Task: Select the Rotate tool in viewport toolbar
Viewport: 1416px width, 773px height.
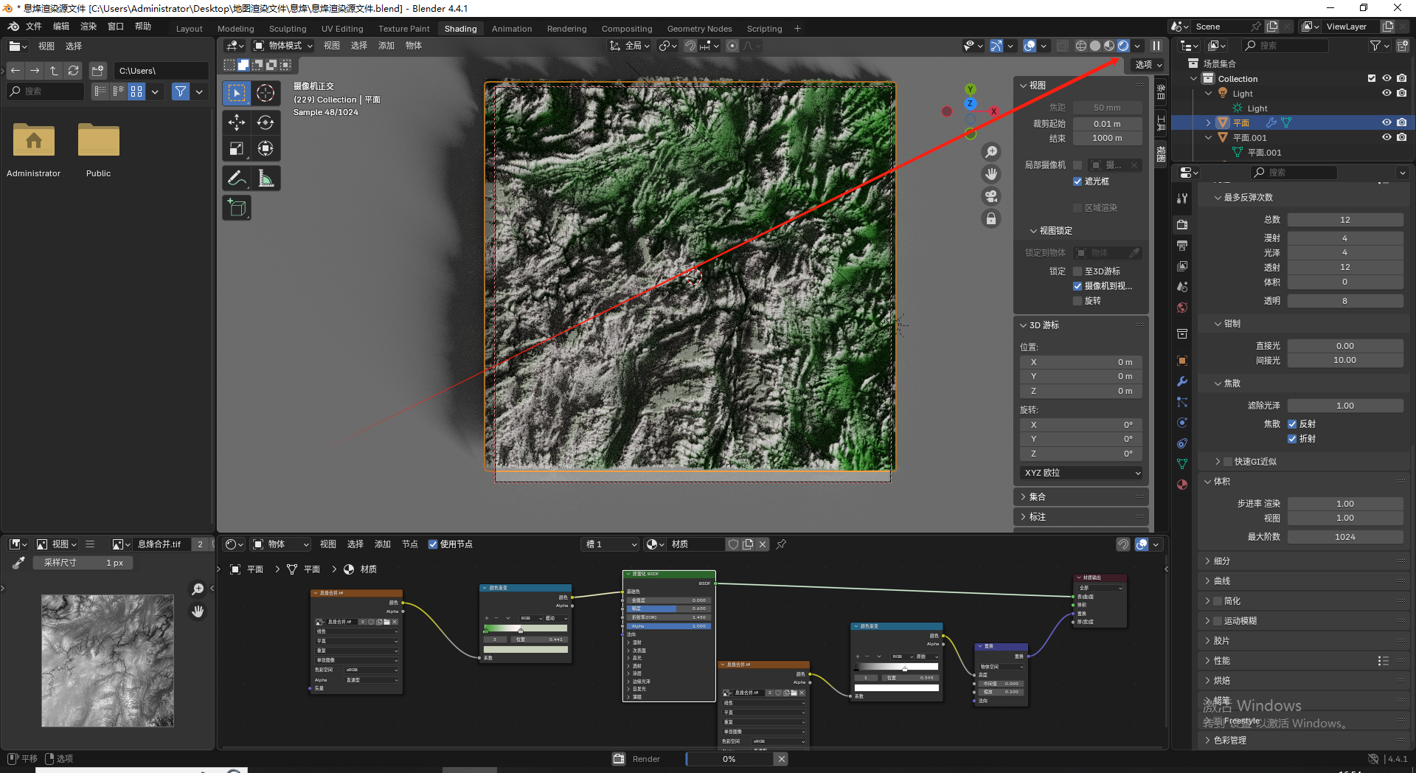Action: [x=265, y=122]
